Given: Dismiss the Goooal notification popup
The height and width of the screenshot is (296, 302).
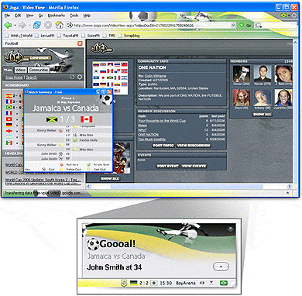Looking at the screenshot, I should pyautogui.click(x=231, y=229).
